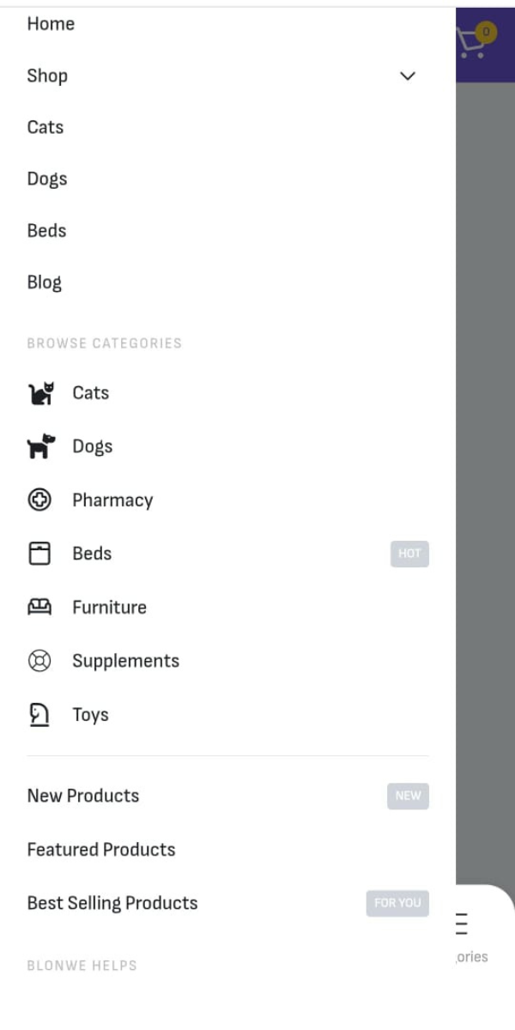Tap the dimmed overlay to close the menu

click(x=486, y=472)
